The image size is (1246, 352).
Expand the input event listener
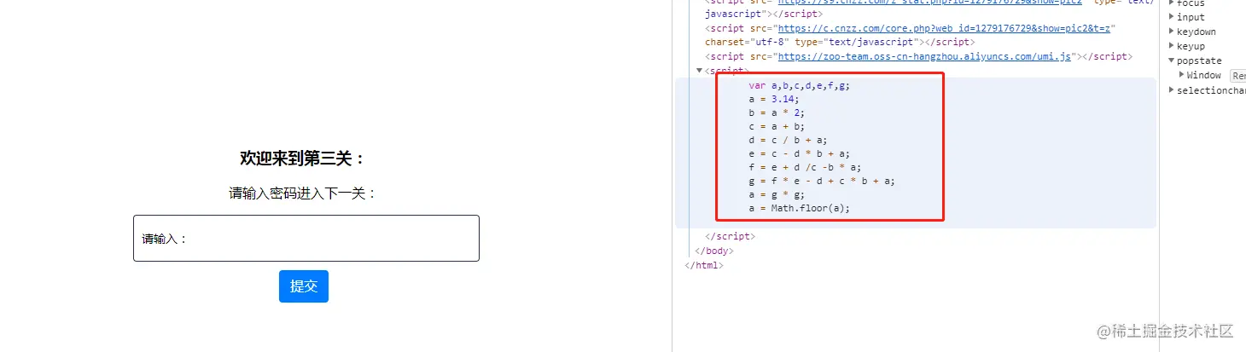pos(1171,17)
